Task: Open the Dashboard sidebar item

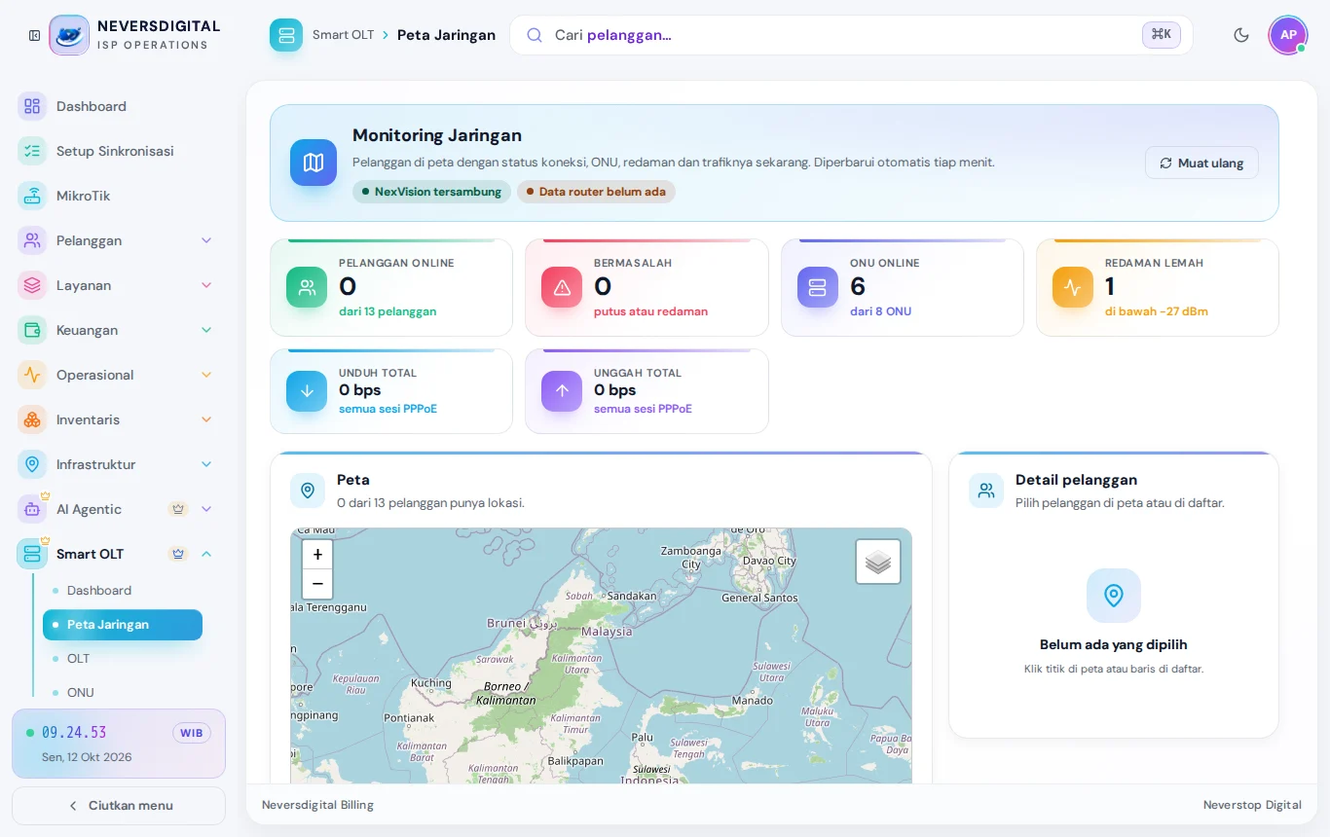Action: [119, 106]
